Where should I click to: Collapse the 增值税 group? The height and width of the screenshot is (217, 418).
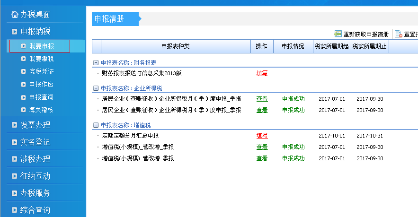96,125
